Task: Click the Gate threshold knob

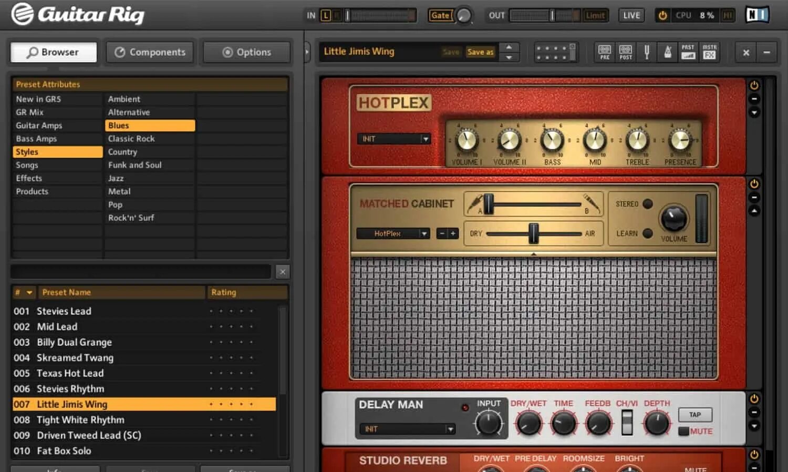Action: 463,15
